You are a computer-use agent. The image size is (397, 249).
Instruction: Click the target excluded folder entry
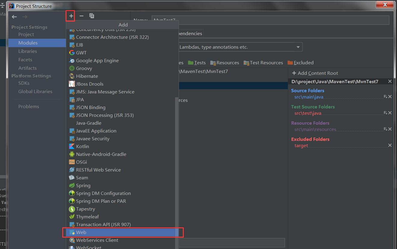(301, 146)
